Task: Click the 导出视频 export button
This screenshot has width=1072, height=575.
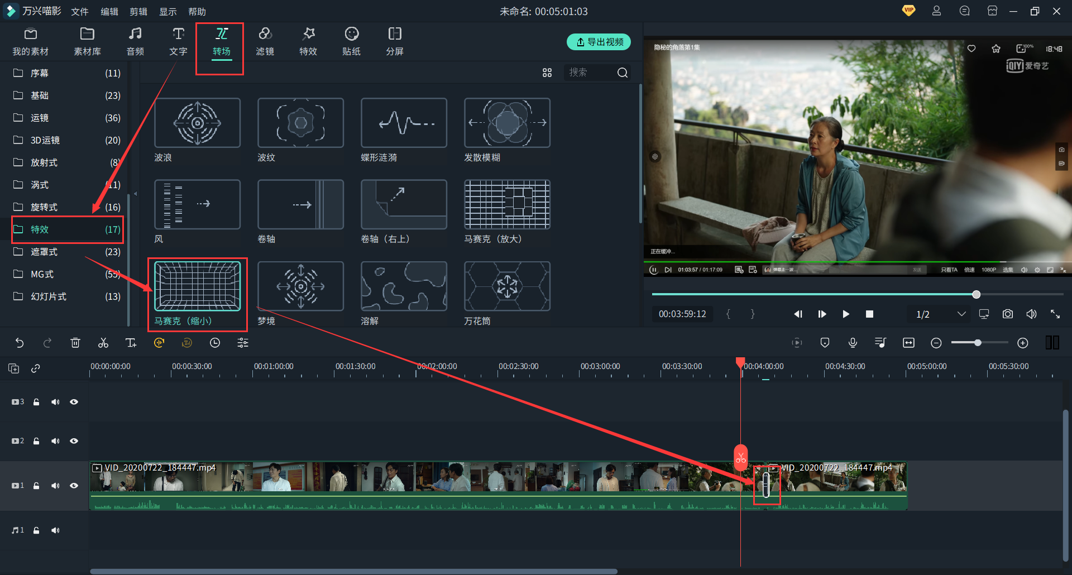Action: pos(599,42)
